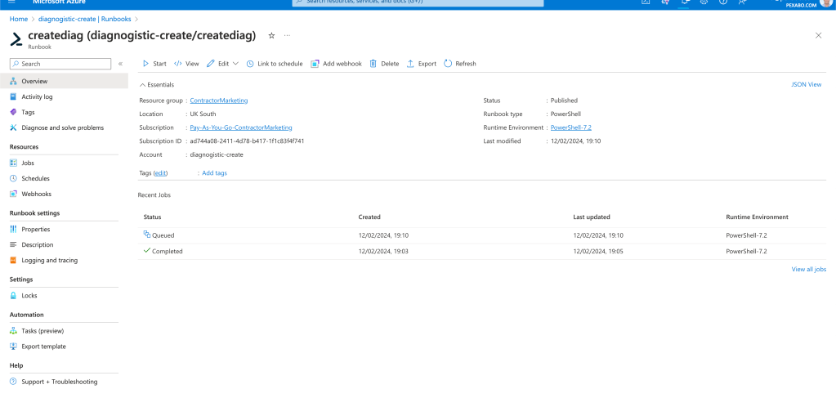Click Link to schedule clock icon
This screenshot has width=836, height=416.
click(250, 64)
